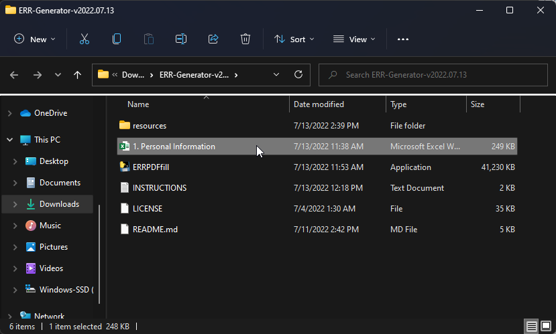Switch to large thumbnails view icon in status bar
The image size is (556, 334).
[546, 326]
